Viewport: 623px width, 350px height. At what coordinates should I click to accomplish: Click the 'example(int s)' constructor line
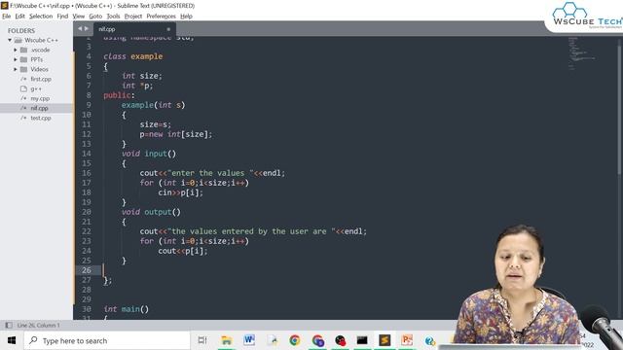point(154,105)
